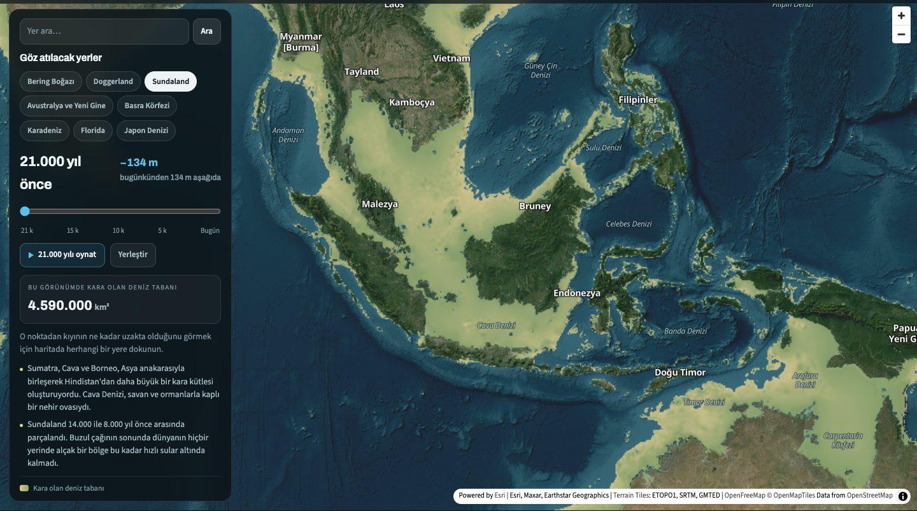Screen dimensions: 917x511
Task: Click the Myanmar [Burma] map label
Action: coord(301,42)
